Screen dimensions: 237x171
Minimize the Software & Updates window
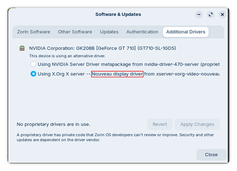[199, 15]
